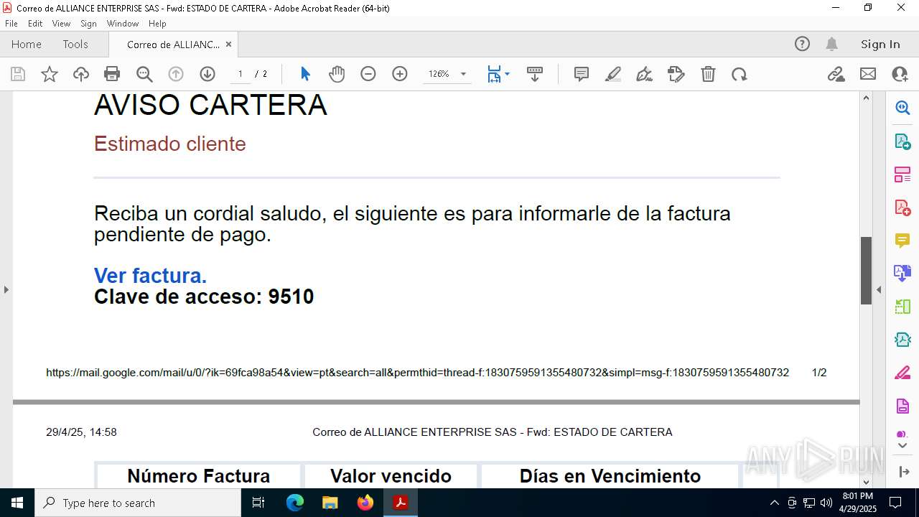Open the Organize pages sidebar tool
This screenshot has height=517, width=919.
[x=902, y=307]
